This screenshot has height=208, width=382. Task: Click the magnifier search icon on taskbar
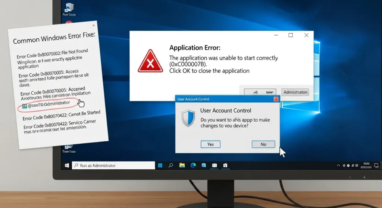point(171,166)
